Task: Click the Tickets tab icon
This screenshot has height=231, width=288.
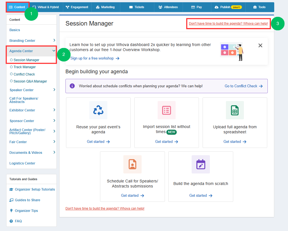Action: pyautogui.click(x=131, y=7)
